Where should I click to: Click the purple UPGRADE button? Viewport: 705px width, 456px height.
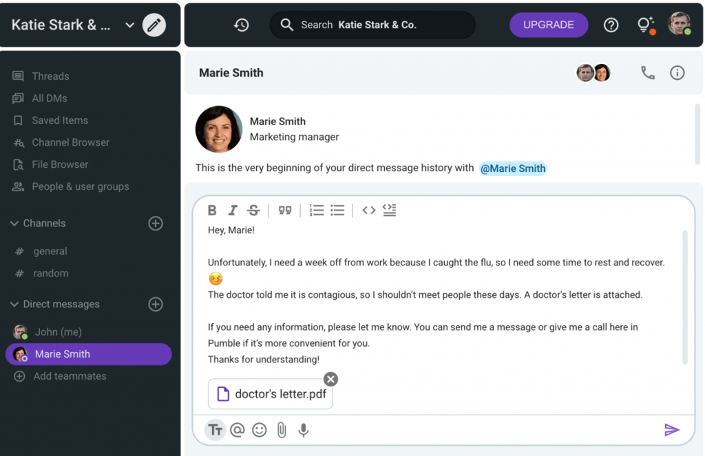pos(548,25)
